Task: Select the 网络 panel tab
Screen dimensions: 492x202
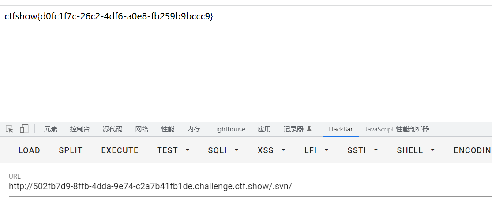Action: [142, 129]
